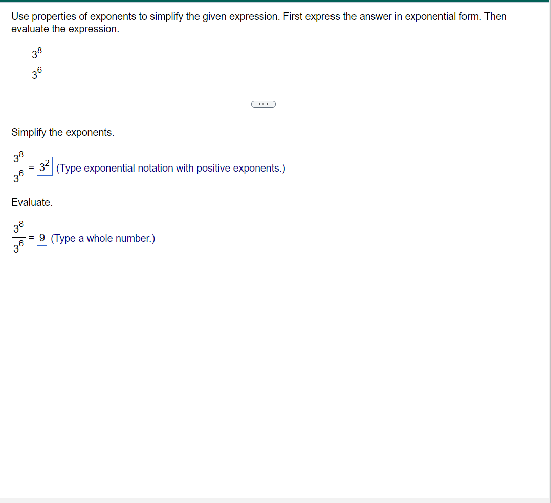Select the whole-number answer box containing 9
Viewport: 551px width, 503px height.
[x=42, y=237]
